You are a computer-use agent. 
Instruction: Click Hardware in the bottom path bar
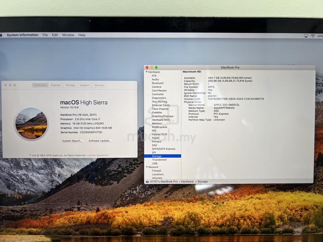187,181
